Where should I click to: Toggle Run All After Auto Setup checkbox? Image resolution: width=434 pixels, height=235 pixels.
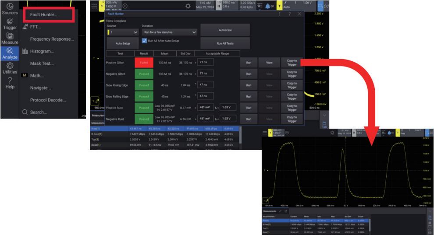coord(144,41)
